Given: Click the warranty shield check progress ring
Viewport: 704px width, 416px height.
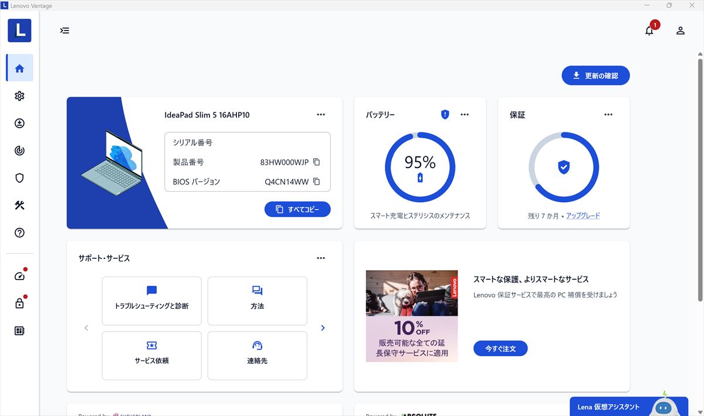Looking at the screenshot, I should (x=564, y=168).
